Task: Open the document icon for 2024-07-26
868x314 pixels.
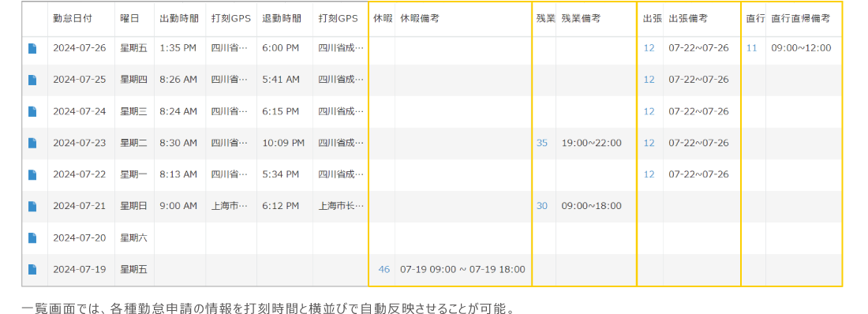Action: point(32,48)
